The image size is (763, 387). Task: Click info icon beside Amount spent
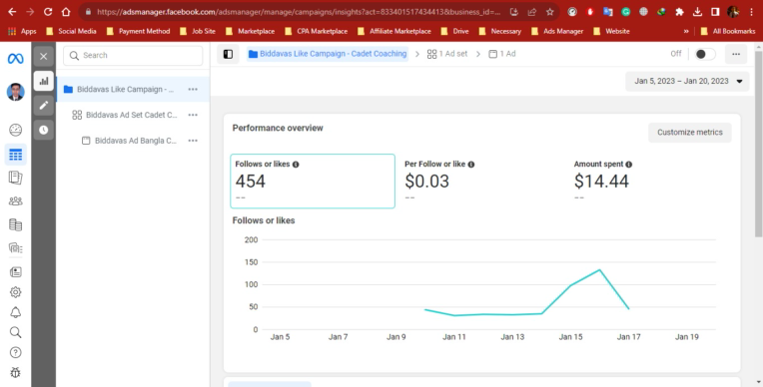tap(629, 165)
